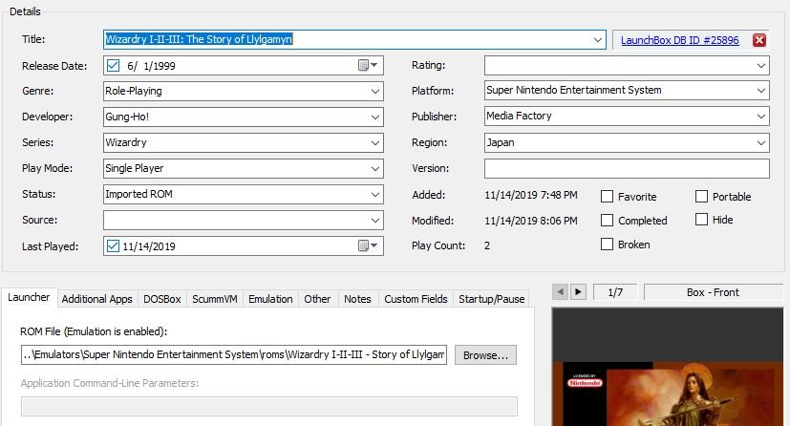The image size is (790, 426).
Task: Uncheck the Last Played date checkbox
Action: [x=113, y=245]
